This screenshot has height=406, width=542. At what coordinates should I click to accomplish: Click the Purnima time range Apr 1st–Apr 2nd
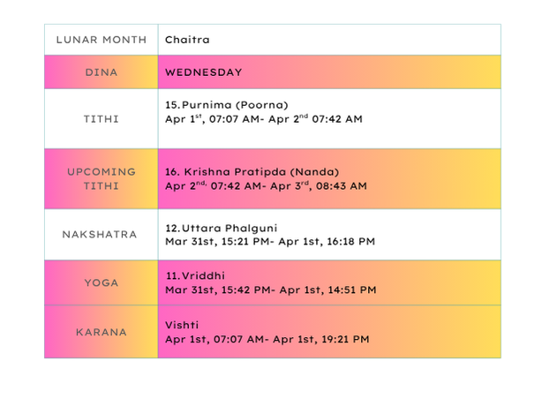coord(263,118)
